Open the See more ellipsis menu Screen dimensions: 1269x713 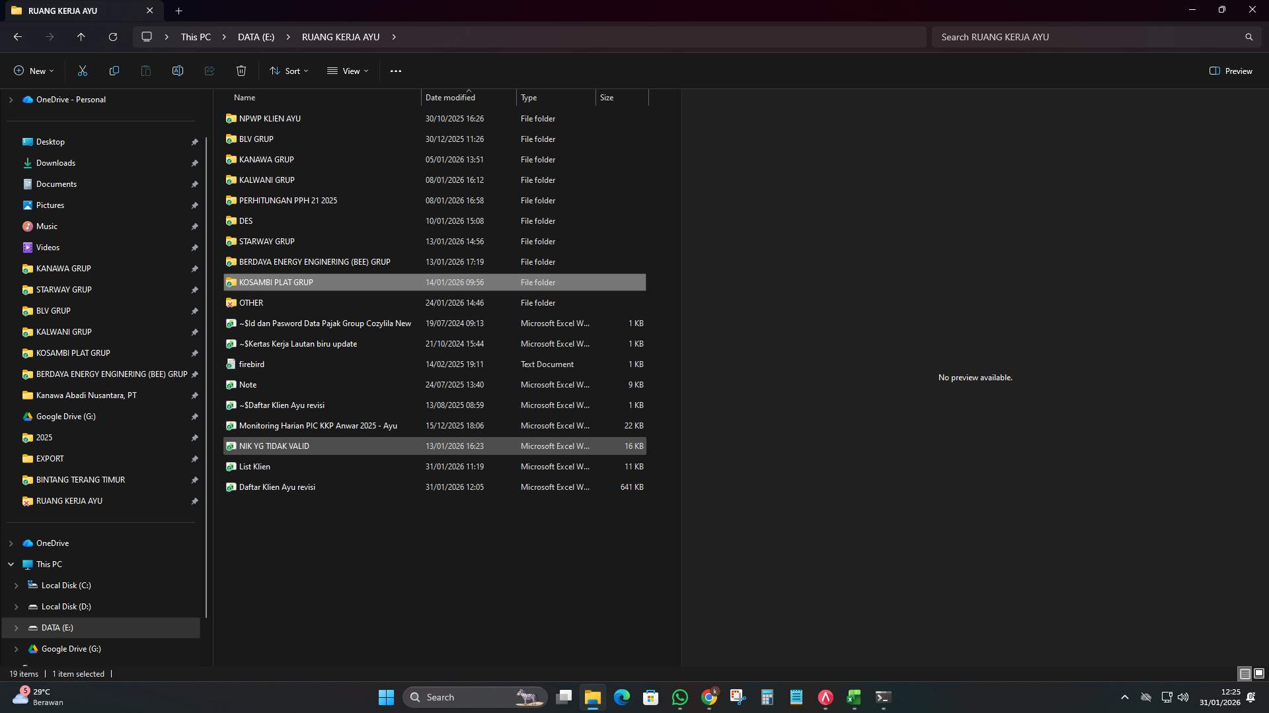click(x=395, y=71)
